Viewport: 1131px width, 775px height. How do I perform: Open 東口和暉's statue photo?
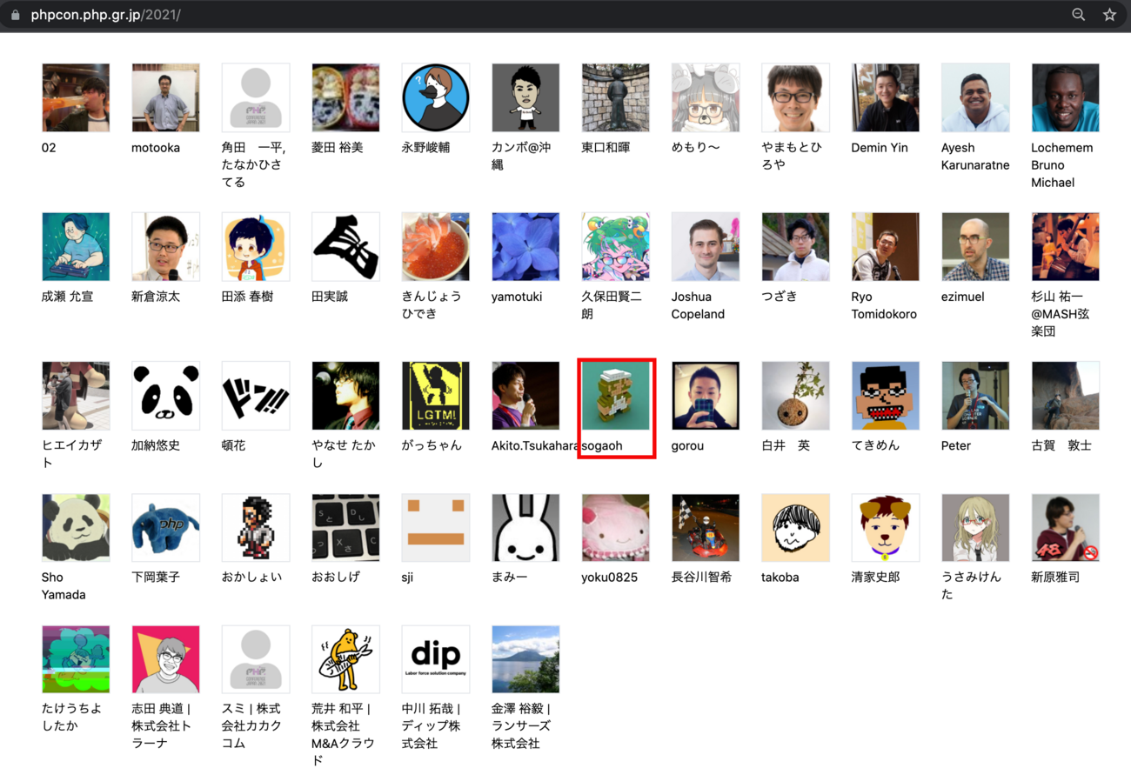[616, 97]
